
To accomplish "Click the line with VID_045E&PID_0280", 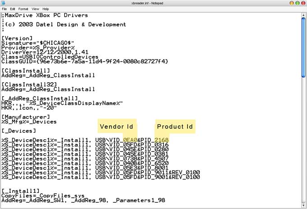I will point(85,149).
